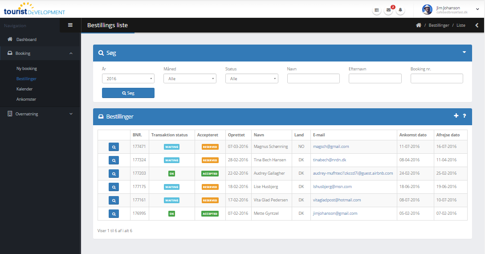
Task: Click the Booking nr. input field
Action: (x=436, y=78)
